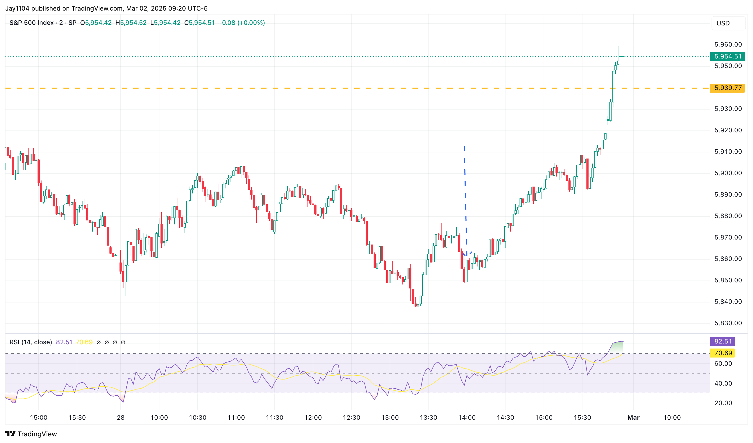Click the 14:00 label on time axis
The height and width of the screenshot is (443, 753).
pos(467,418)
